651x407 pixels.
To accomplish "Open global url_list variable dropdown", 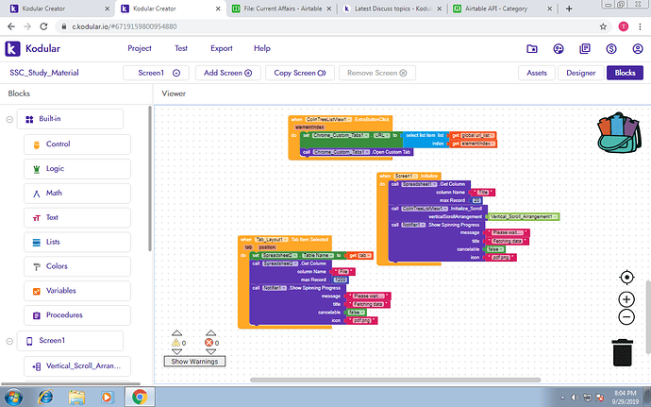I will 477,136.
